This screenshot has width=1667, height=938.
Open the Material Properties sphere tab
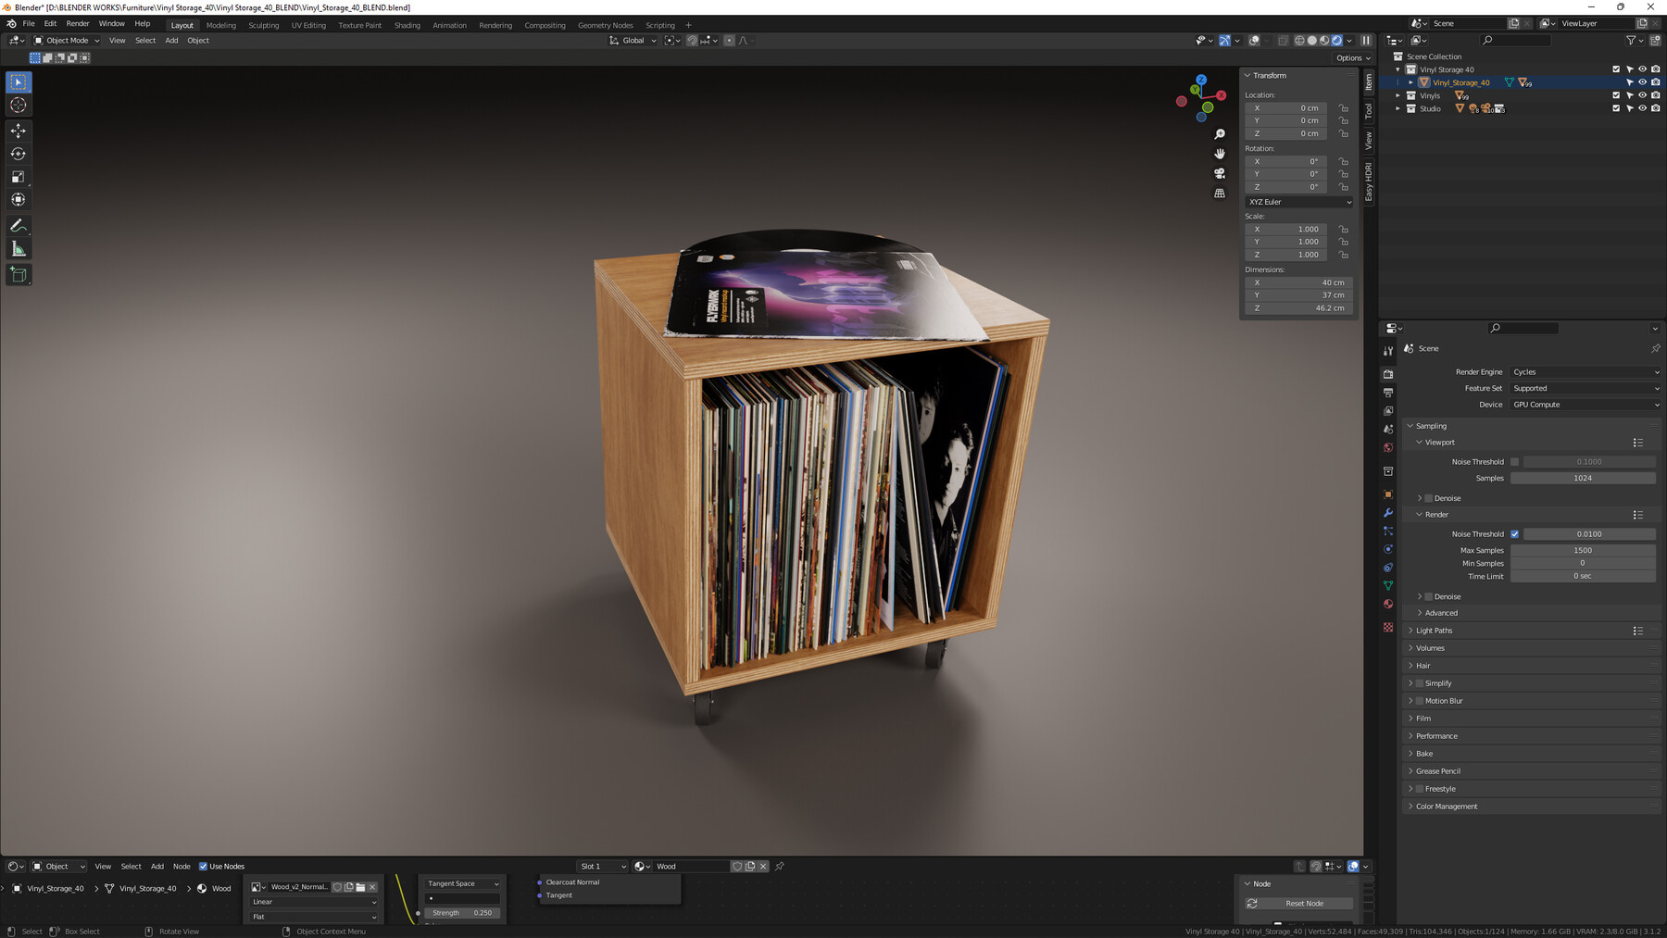tap(1387, 604)
